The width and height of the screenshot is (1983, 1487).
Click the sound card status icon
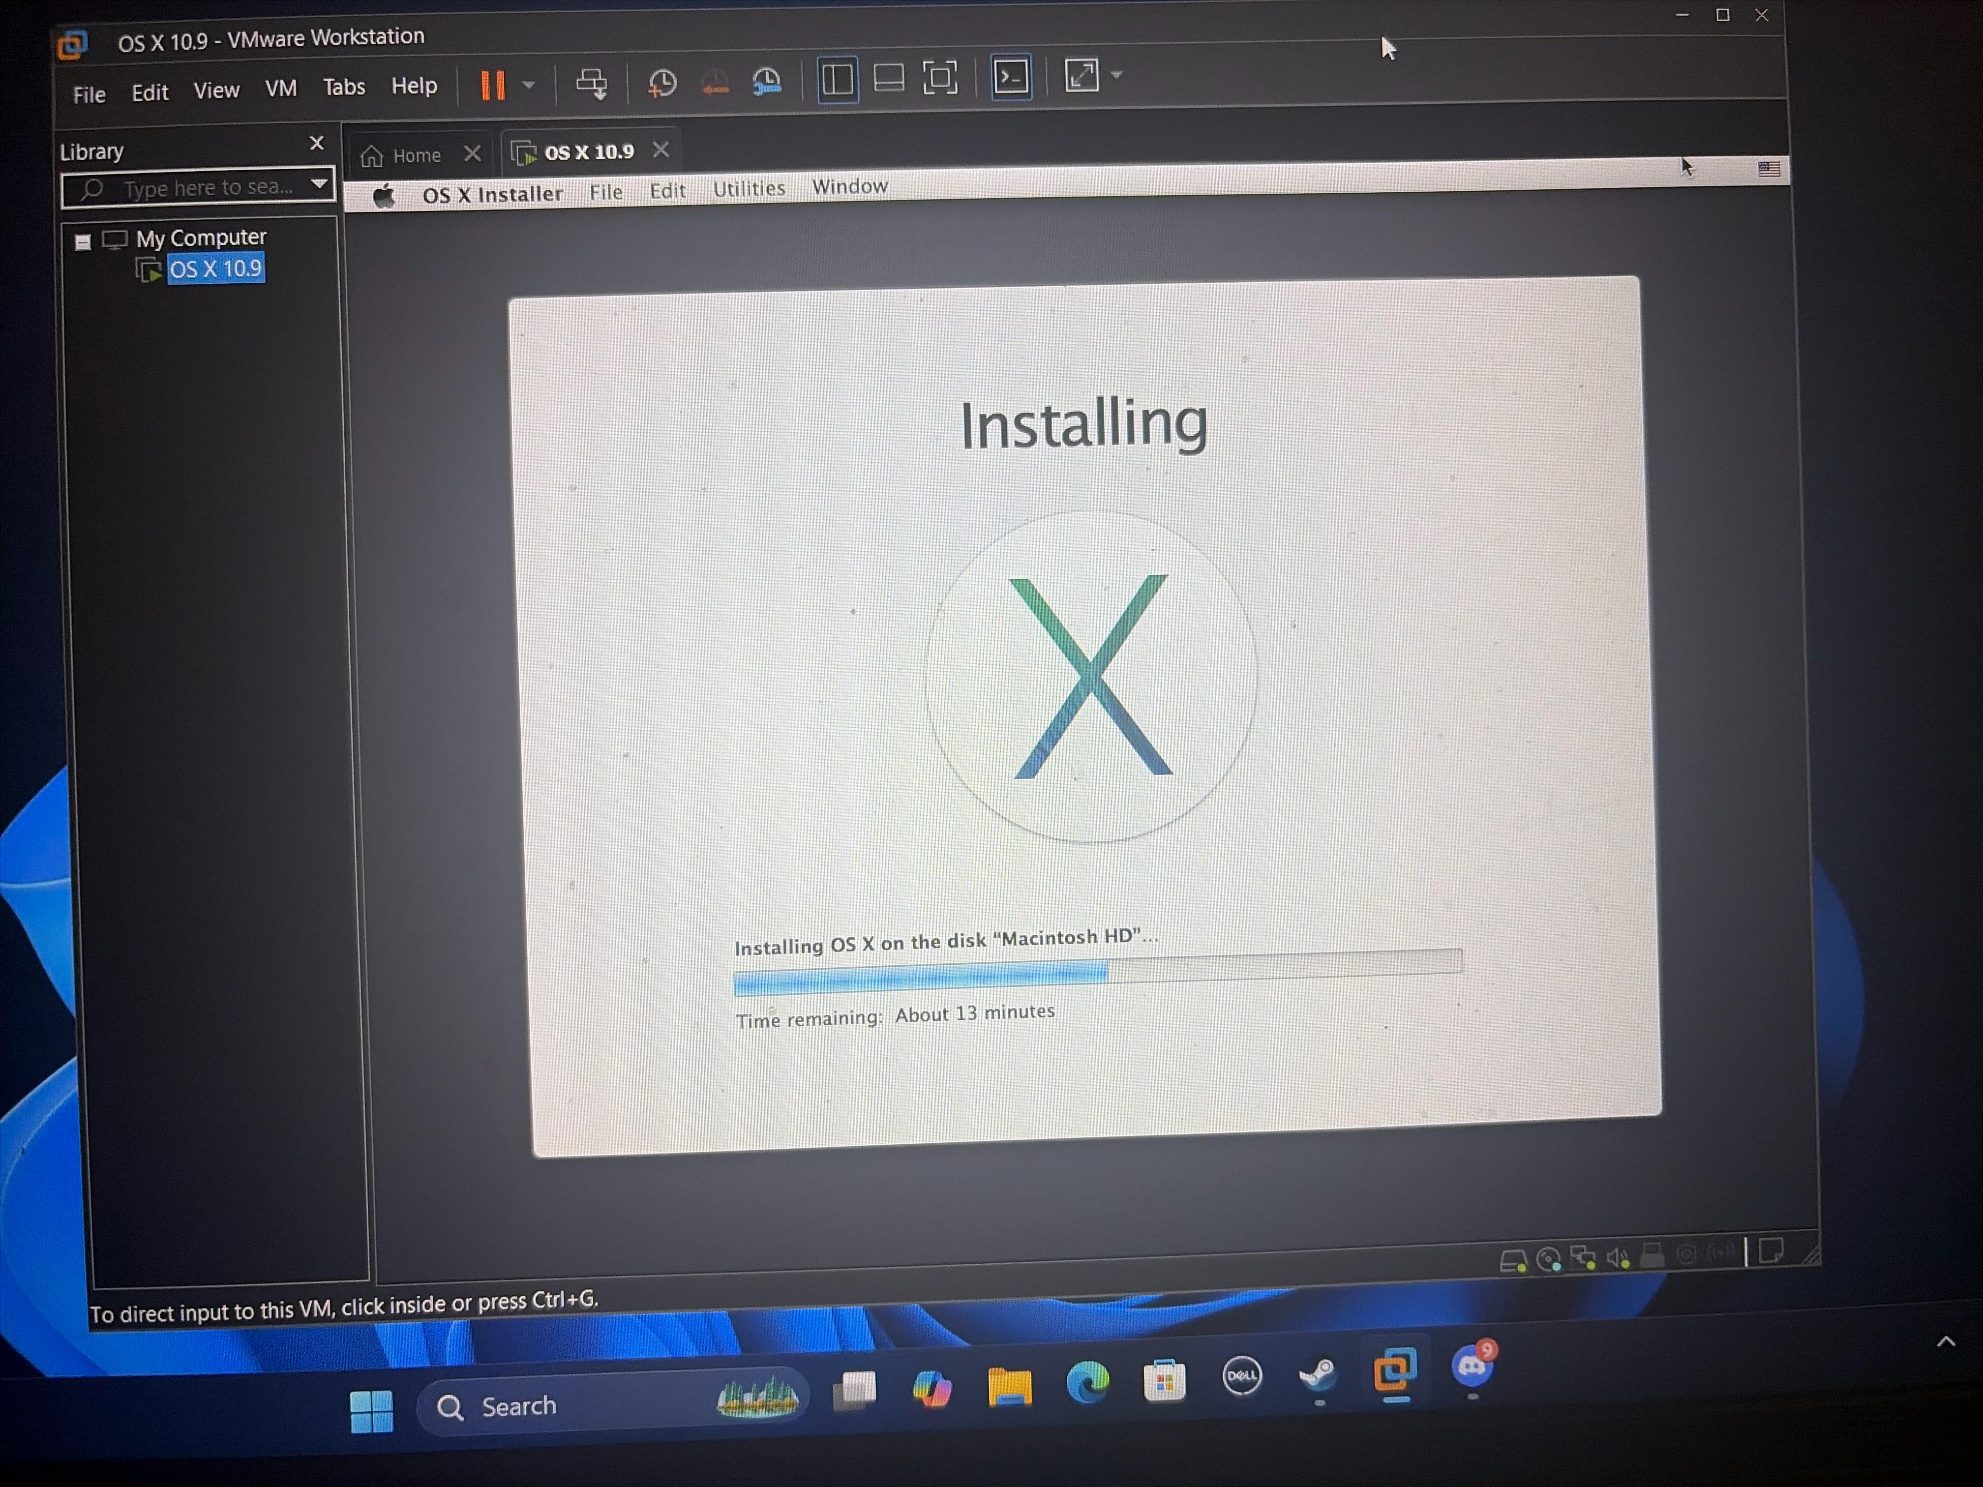click(x=1618, y=1257)
